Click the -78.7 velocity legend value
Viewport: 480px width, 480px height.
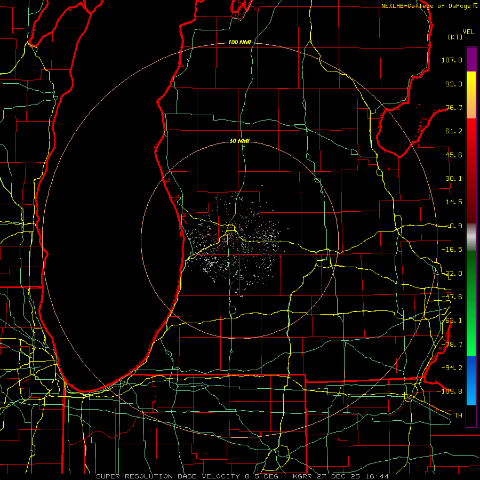point(452,345)
